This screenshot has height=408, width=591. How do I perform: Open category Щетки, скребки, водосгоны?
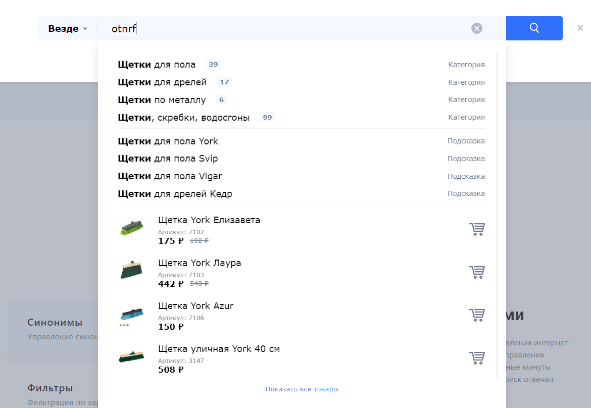[183, 118]
